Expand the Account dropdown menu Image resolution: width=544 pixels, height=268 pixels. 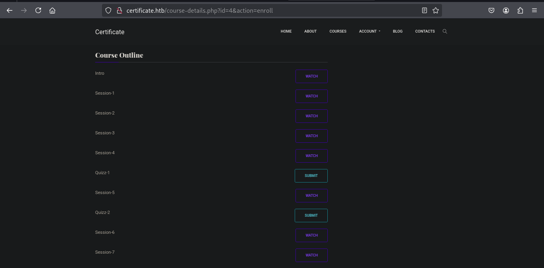tap(369, 31)
